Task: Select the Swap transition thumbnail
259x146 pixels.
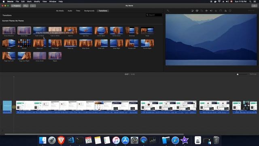Action: click(x=147, y=31)
